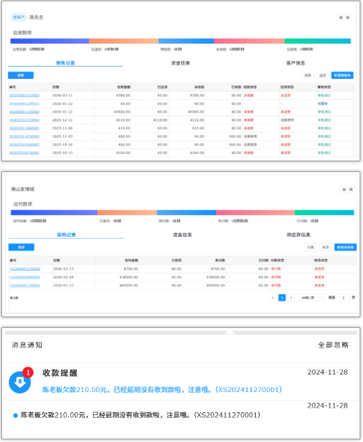This screenshot has width=363, height=442.
Task: Click green 已付款 segment of payables bar
Action: tap(324, 213)
